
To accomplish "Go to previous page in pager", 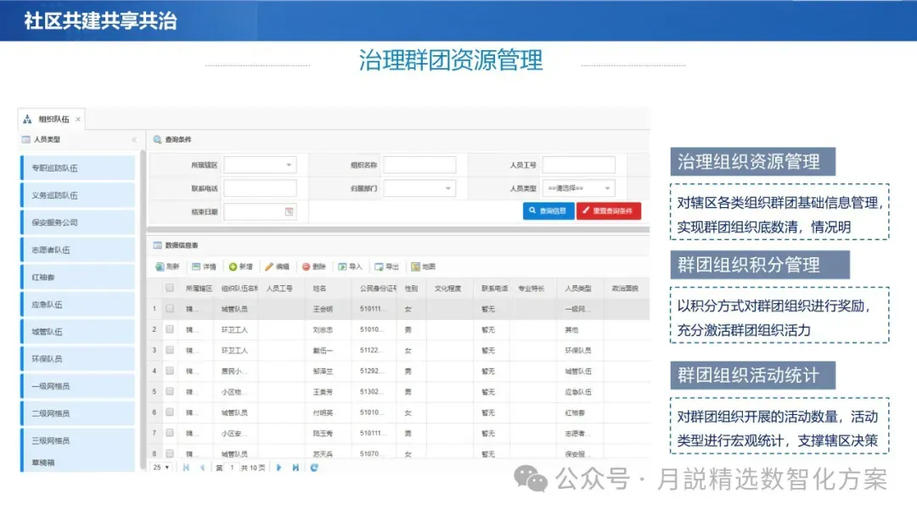I will [x=202, y=468].
